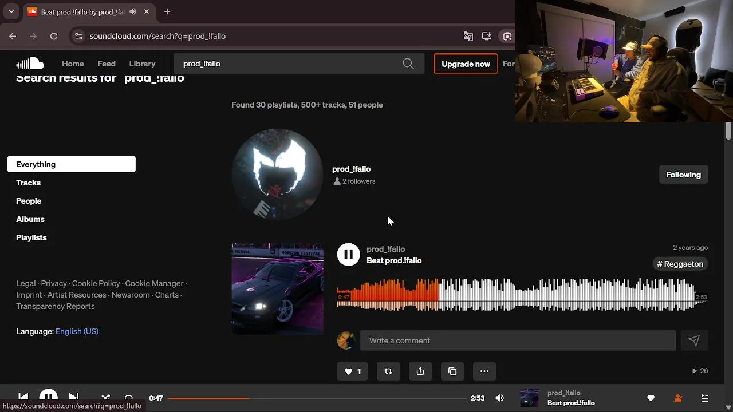Click the track artwork with car
This screenshot has width=733, height=412.
point(278,288)
